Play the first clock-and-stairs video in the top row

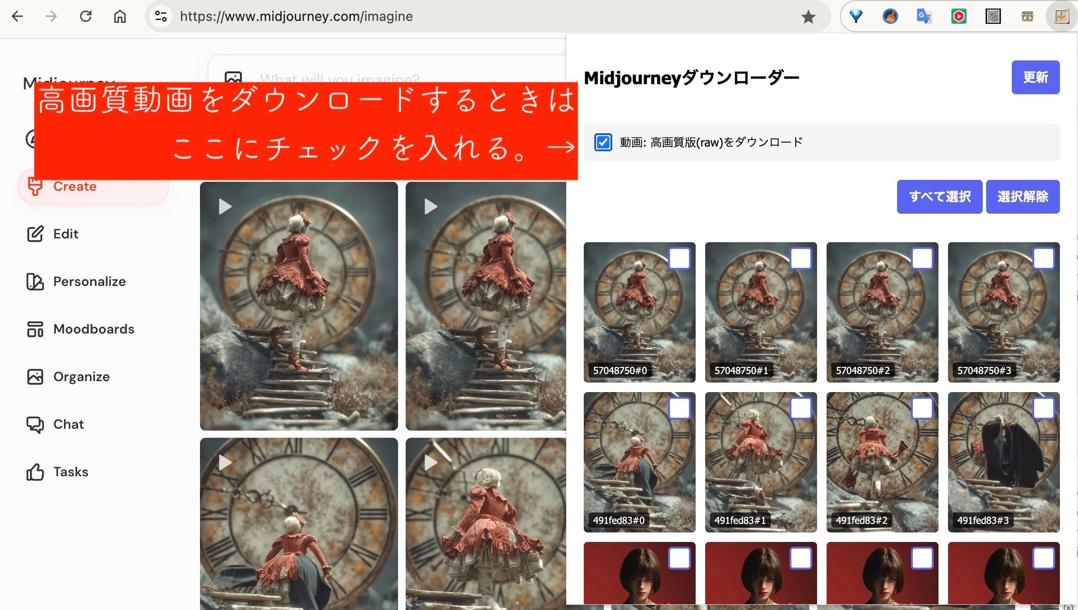[x=225, y=207]
